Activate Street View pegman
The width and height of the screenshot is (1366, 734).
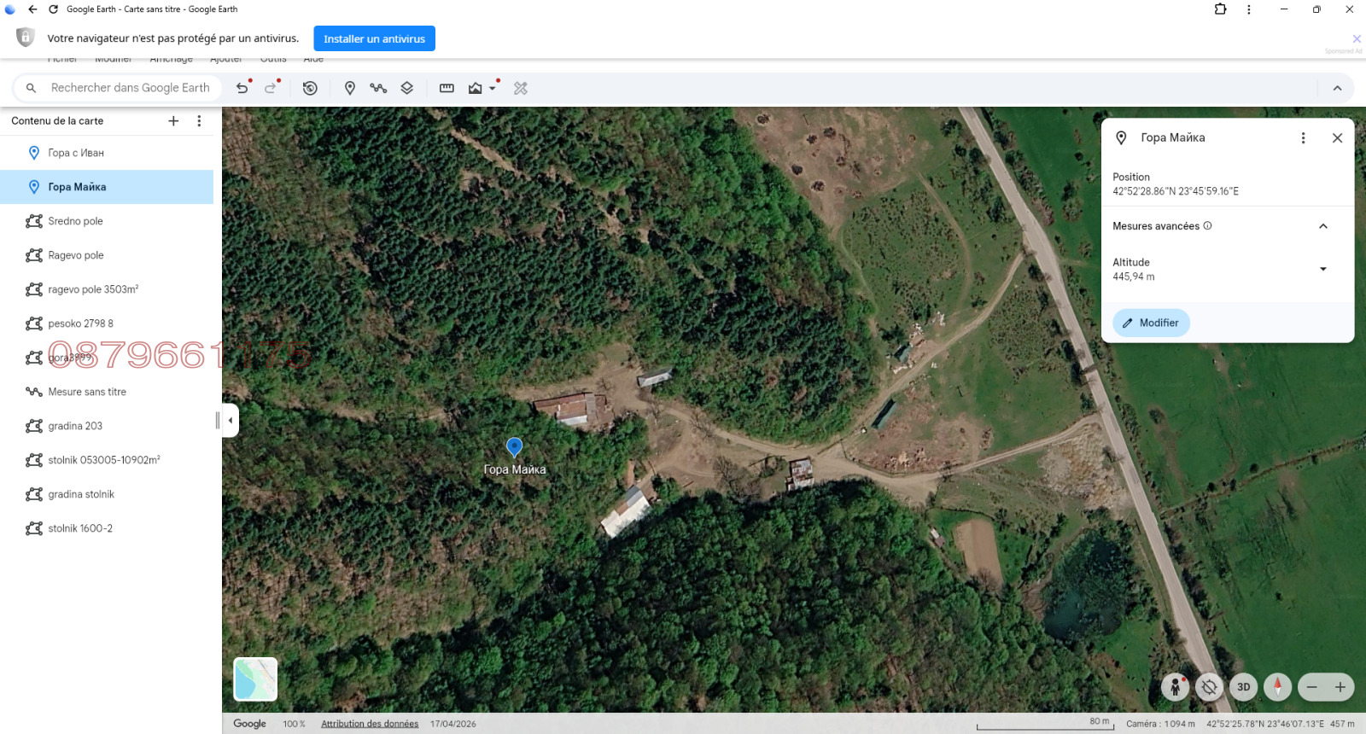click(x=1176, y=687)
